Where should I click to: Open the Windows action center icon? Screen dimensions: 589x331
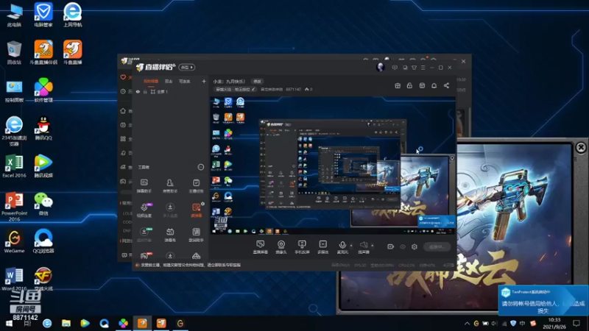[576, 323]
